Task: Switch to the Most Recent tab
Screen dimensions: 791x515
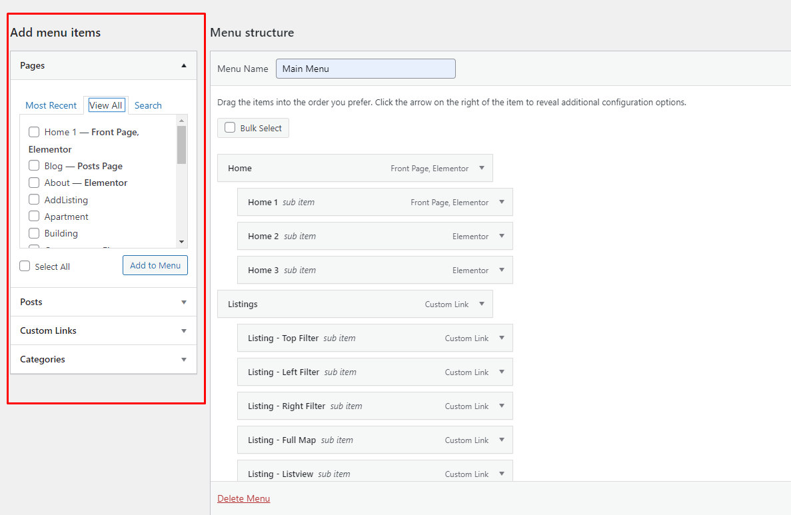Action: click(51, 105)
